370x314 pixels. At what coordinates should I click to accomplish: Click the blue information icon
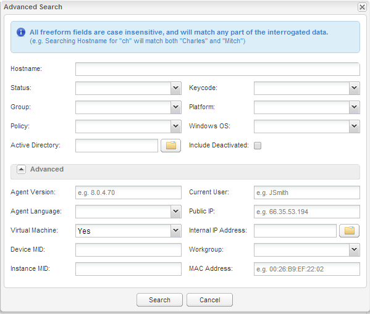pos(21,32)
